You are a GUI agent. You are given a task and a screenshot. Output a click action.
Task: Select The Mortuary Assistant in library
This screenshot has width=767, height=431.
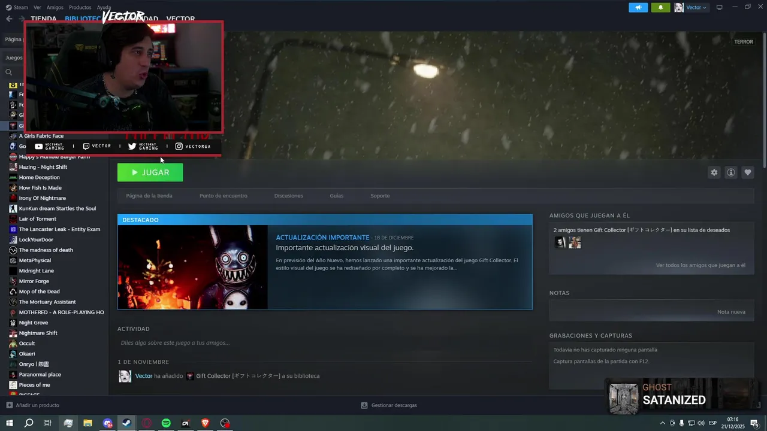pos(47,302)
